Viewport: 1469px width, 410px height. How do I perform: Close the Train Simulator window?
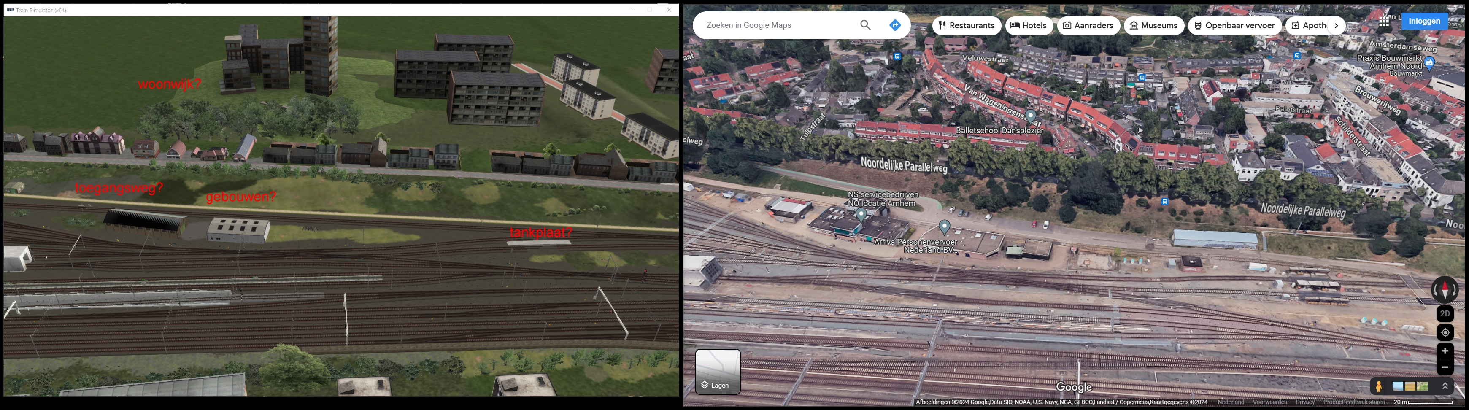point(669,10)
